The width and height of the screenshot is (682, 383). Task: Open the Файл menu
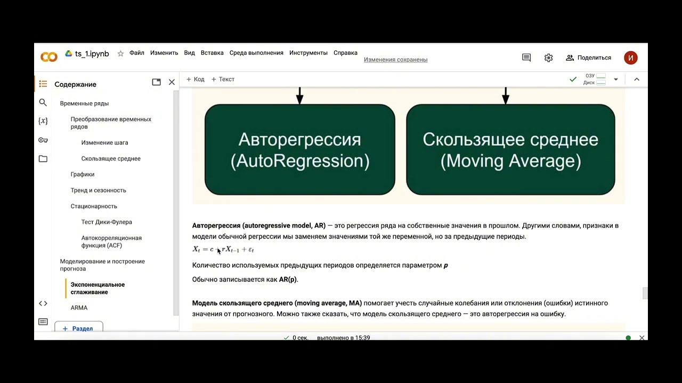coord(137,53)
